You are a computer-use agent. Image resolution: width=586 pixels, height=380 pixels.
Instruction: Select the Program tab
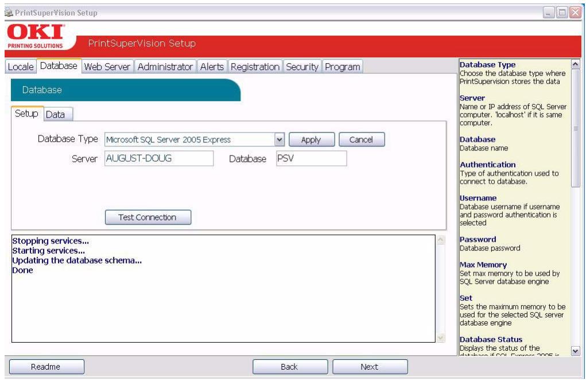tap(342, 67)
